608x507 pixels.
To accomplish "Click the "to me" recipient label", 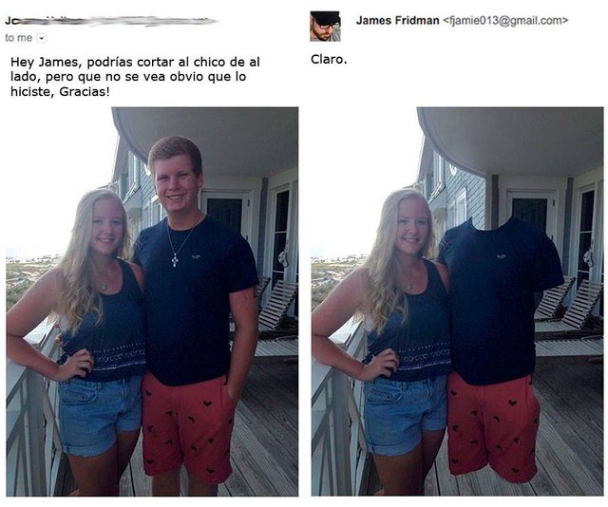I will pyautogui.click(x=19, y=38).
